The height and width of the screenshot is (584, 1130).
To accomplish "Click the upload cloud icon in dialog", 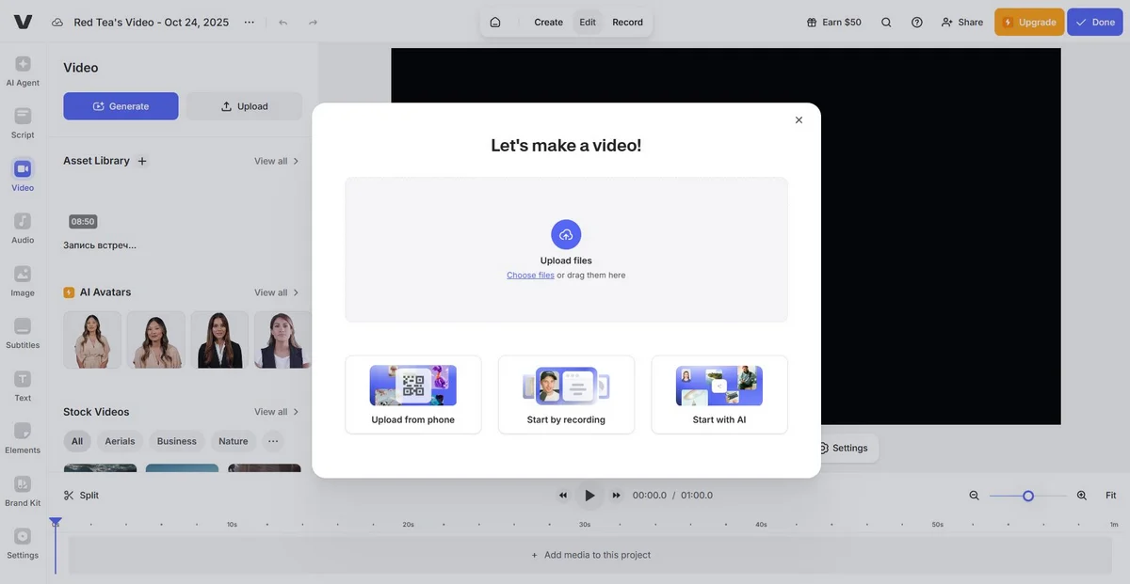I will pyautogui.click(x=566, y=234).
